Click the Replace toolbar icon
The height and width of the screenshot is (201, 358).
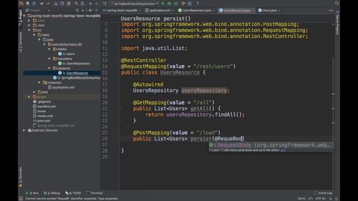(82, 4)
